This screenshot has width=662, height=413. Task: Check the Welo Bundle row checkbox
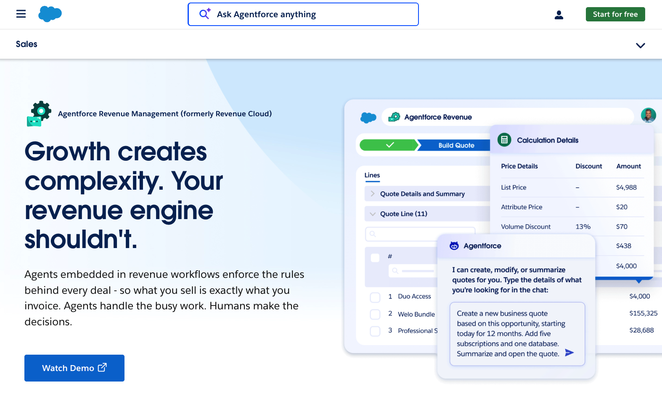click(375, 314)
